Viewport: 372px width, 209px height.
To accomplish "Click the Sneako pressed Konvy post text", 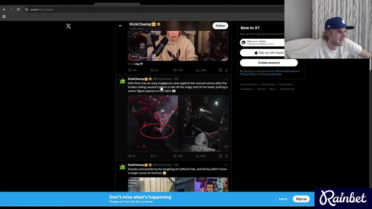I will [x=177, y=171].
